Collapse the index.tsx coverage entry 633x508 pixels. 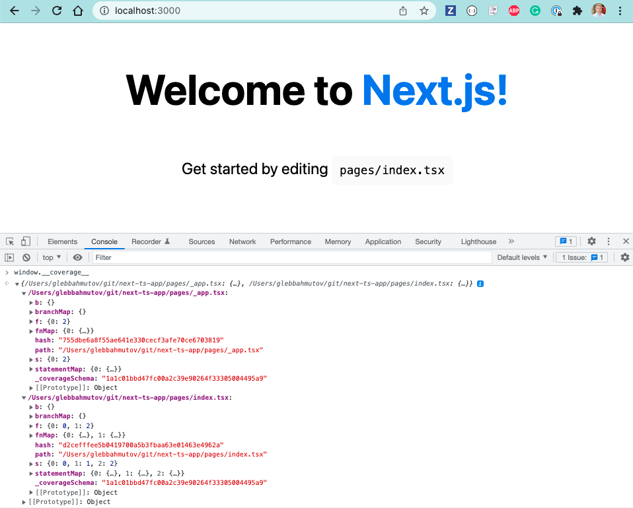(x=24, y=397)
